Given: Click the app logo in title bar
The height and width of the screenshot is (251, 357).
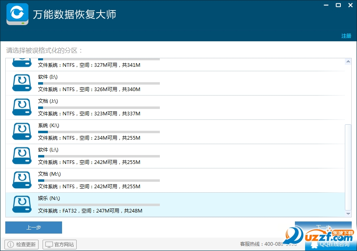Looking at the screenshot, I should click(17, 14).
